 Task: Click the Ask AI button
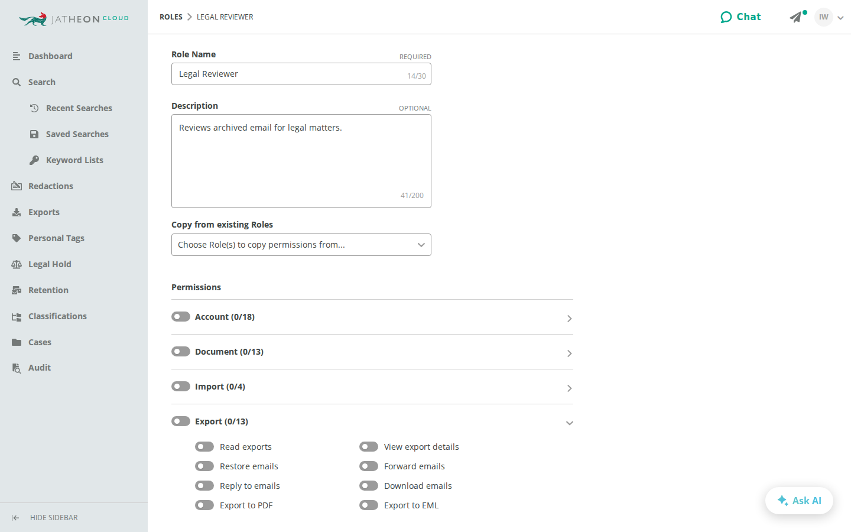pos(799,501)
